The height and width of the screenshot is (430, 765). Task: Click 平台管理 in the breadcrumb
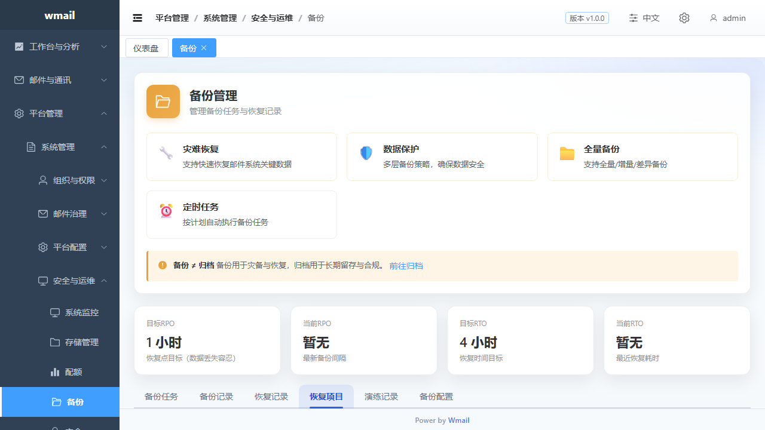(x=172, y=18)
